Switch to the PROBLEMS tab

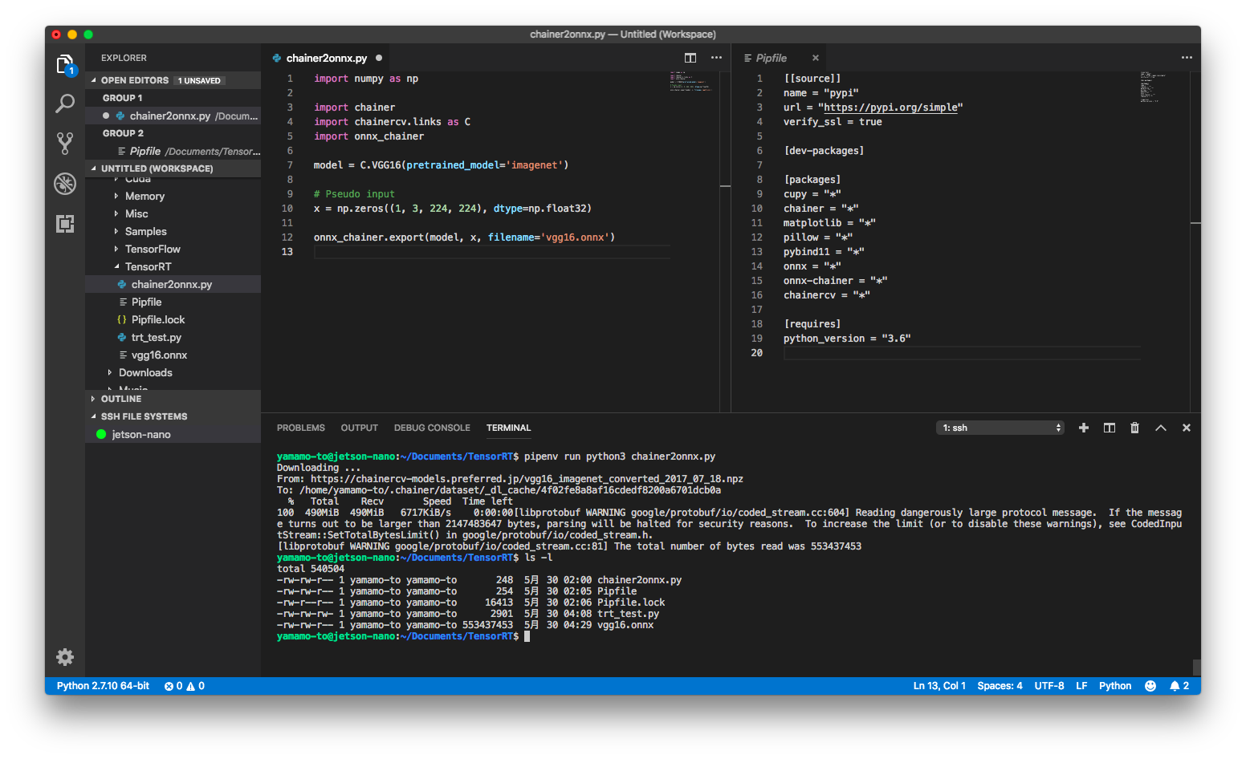click(x=300, y=428)
